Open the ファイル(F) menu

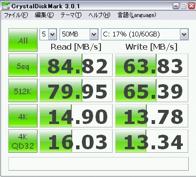[x=16, y=15]
